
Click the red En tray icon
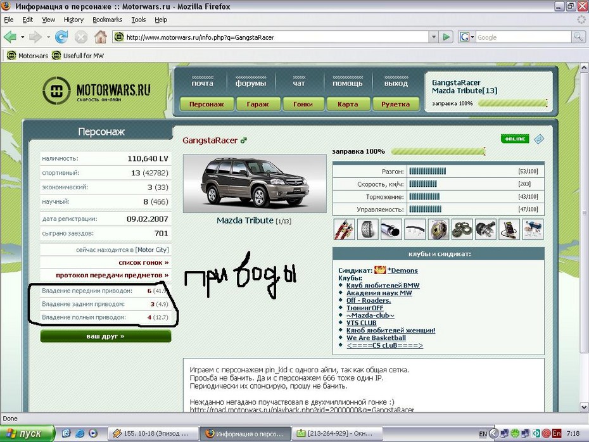pyautogui.click(x=556, y=433)
